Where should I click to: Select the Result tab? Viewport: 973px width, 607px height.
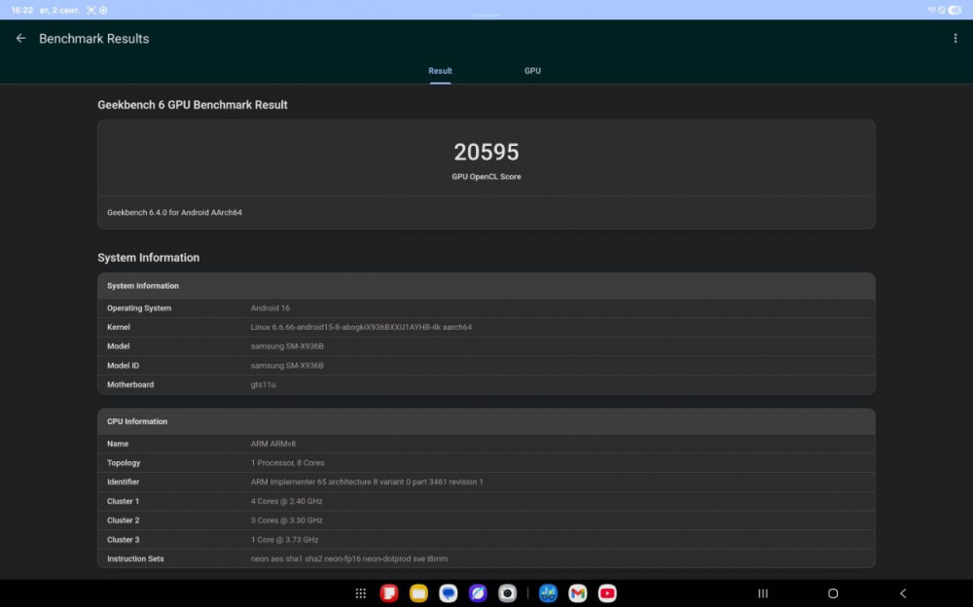coord(440,71)
